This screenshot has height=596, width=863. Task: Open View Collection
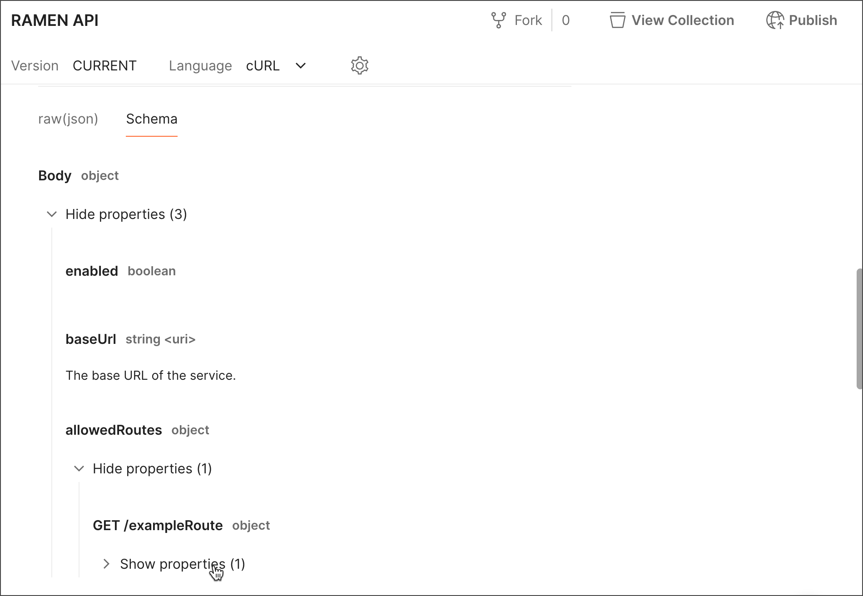[x=672, y=20]
